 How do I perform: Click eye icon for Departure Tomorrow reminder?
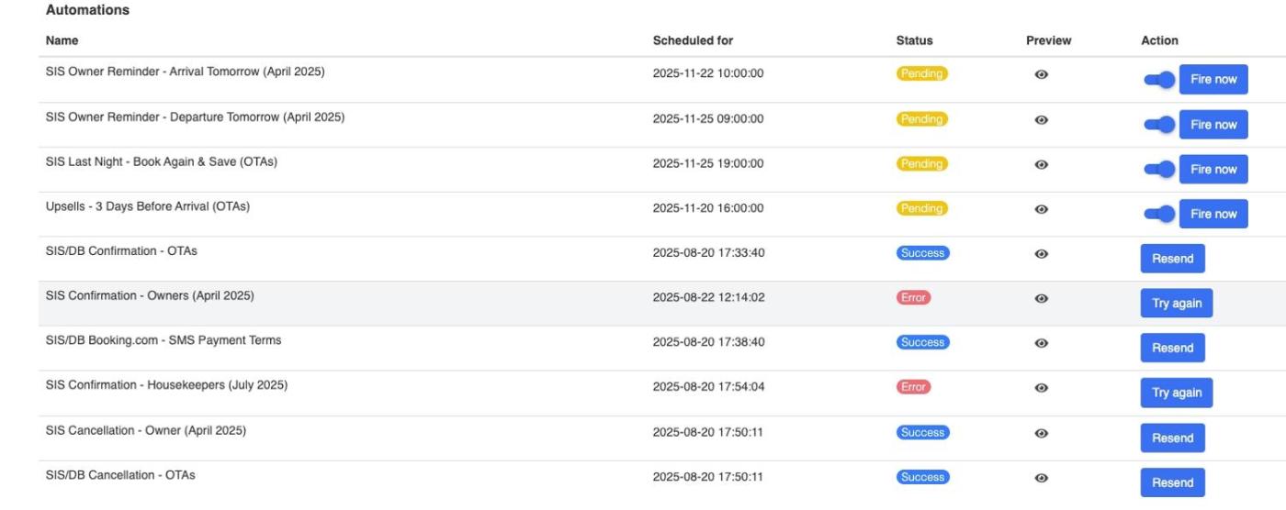[1041, 120]
